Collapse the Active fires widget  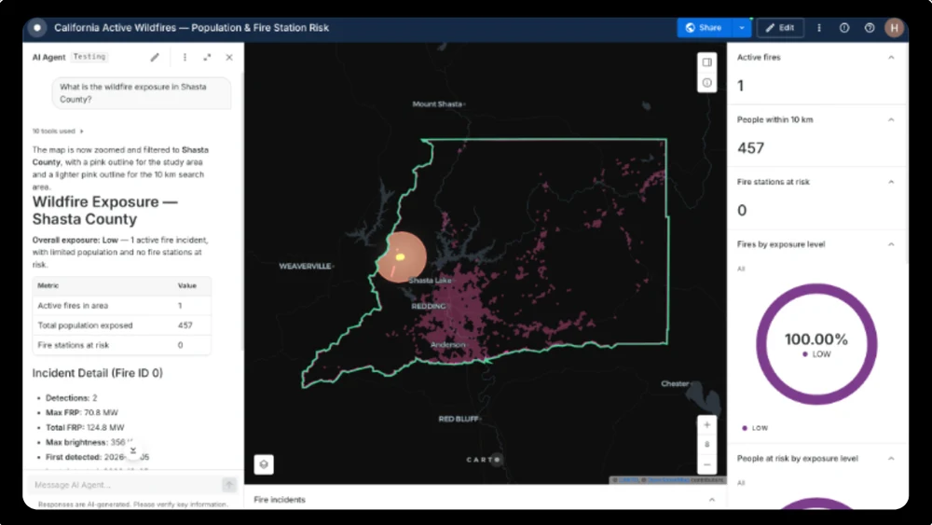pyautogui.click(x=891, y=58)
